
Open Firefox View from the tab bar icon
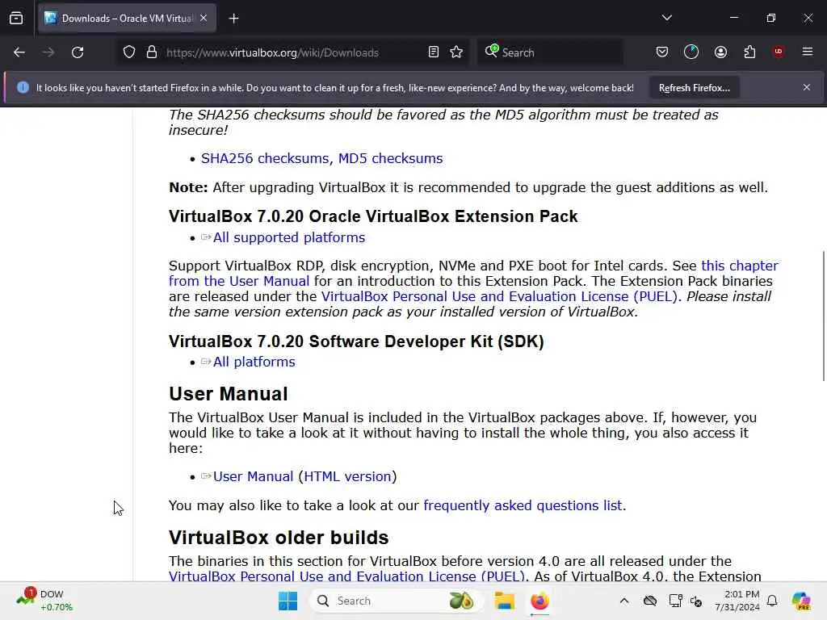coord(16,18)
